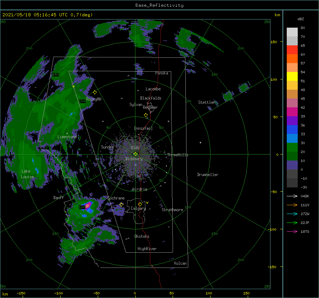Click the Stettler label
Screen dimensions: 319x298
click(207, 102)
